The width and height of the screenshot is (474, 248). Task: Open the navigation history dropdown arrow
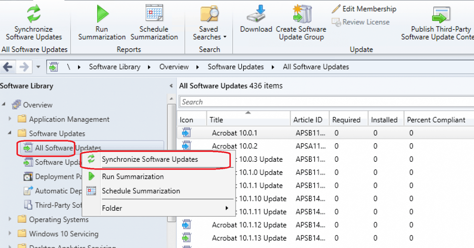pyautogui.click(x=38, y=67)
